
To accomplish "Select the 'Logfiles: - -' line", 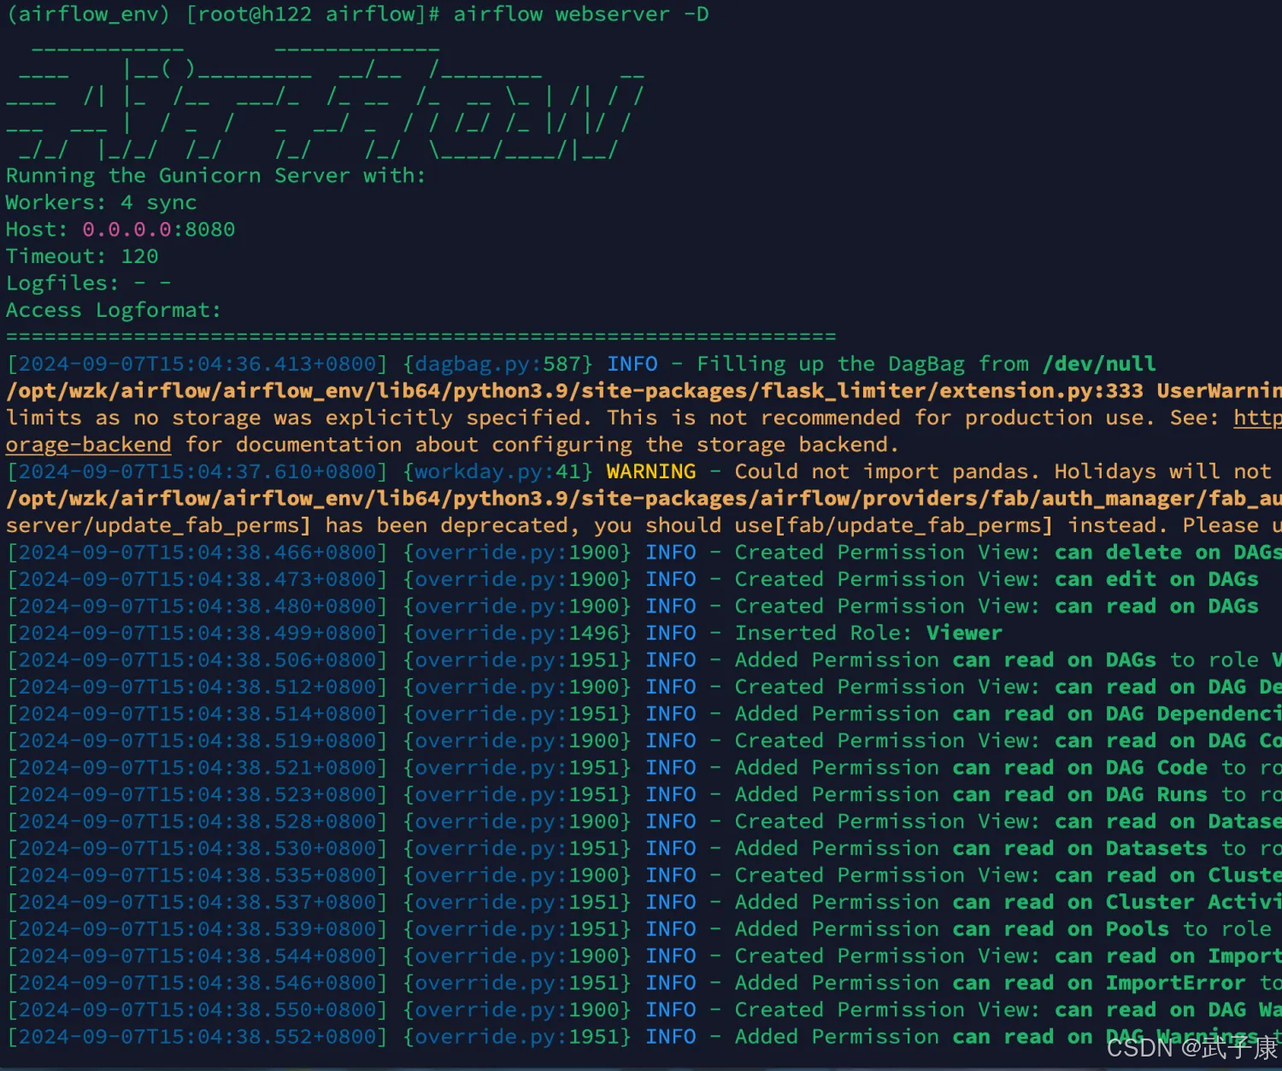I will point(89,284).
